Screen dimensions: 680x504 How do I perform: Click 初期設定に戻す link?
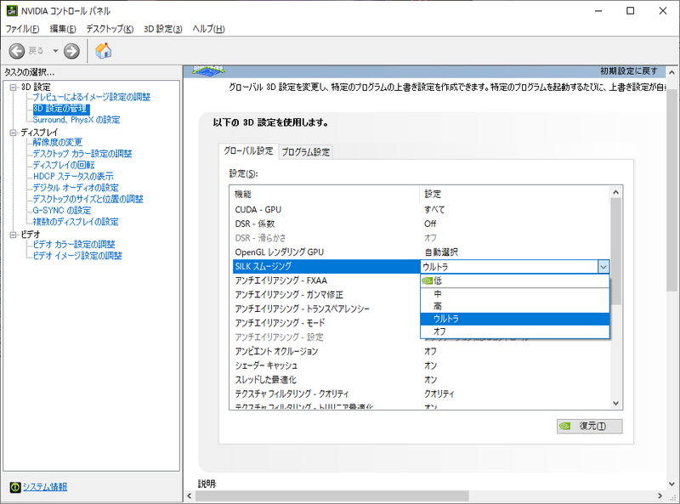coord(629,71)
